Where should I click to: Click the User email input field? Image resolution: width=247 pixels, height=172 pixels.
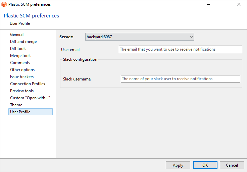click(x=180, y=49)
